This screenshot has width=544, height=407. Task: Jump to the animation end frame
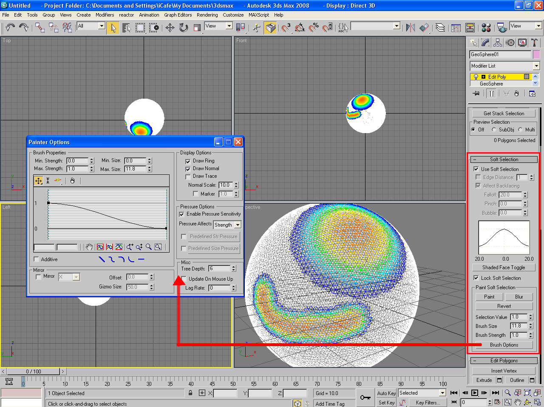pos(496,393)
